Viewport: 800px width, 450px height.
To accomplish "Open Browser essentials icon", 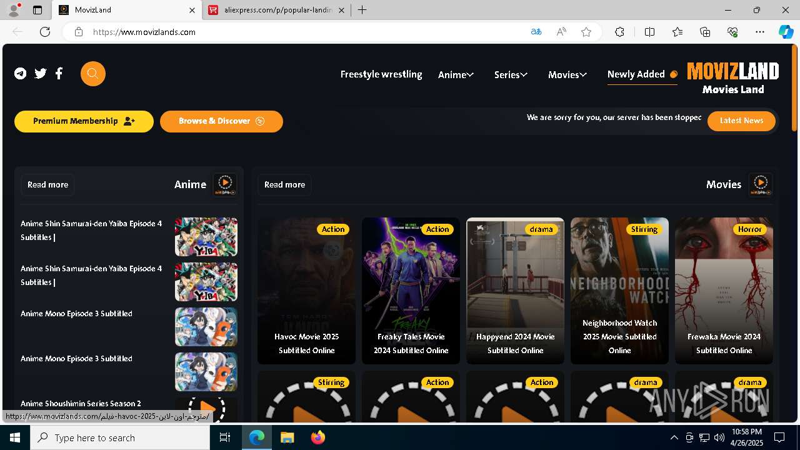I will 732,32.
